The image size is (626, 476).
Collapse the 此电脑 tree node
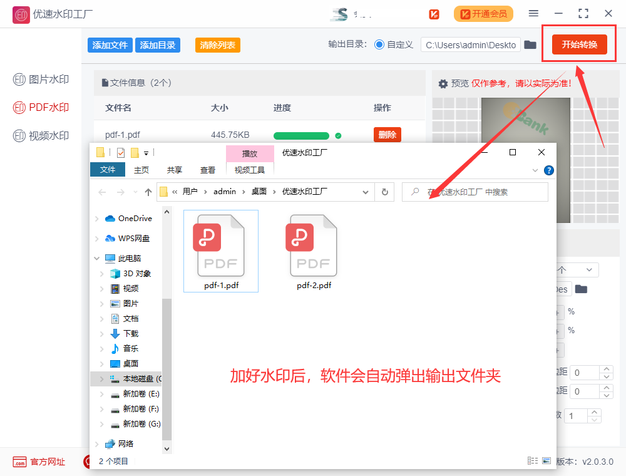(x=96, y=259)
